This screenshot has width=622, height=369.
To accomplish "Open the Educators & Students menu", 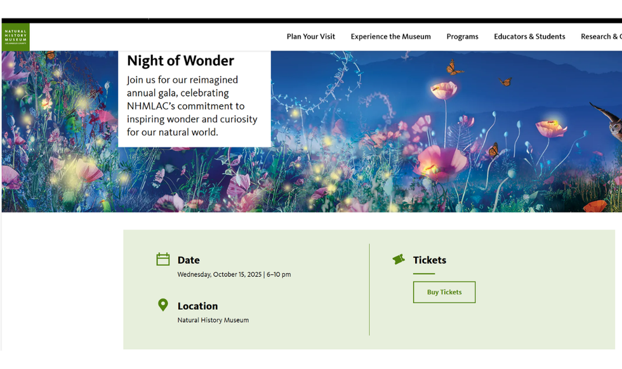I will coord(529,37).
